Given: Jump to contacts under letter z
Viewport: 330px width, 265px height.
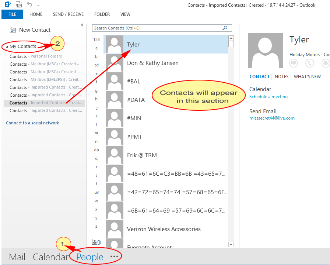Looking at the screenshot, I should [96, 226].
